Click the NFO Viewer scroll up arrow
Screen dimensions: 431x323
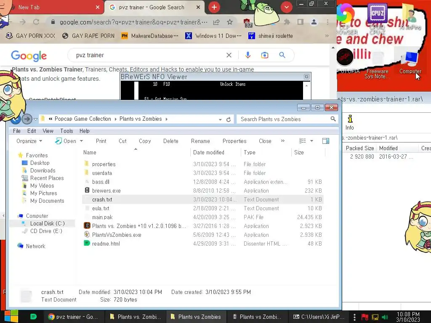(x=306, y=86)
